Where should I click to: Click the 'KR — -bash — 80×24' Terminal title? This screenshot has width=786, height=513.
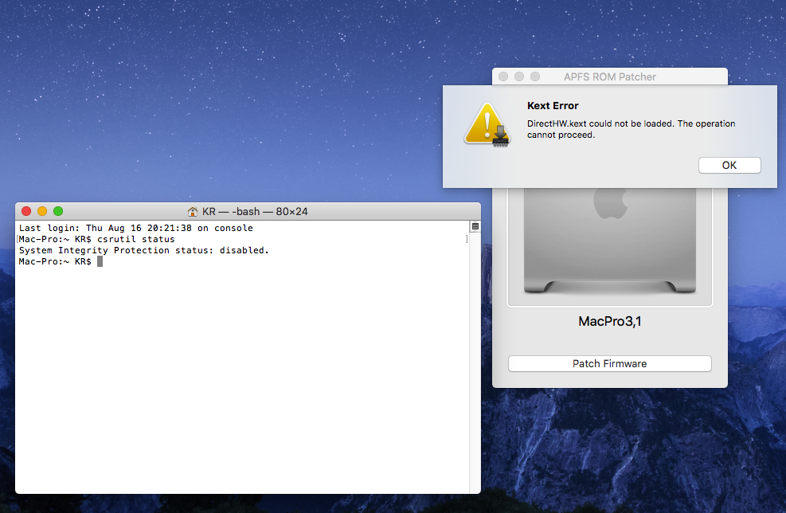coord(255,212)
